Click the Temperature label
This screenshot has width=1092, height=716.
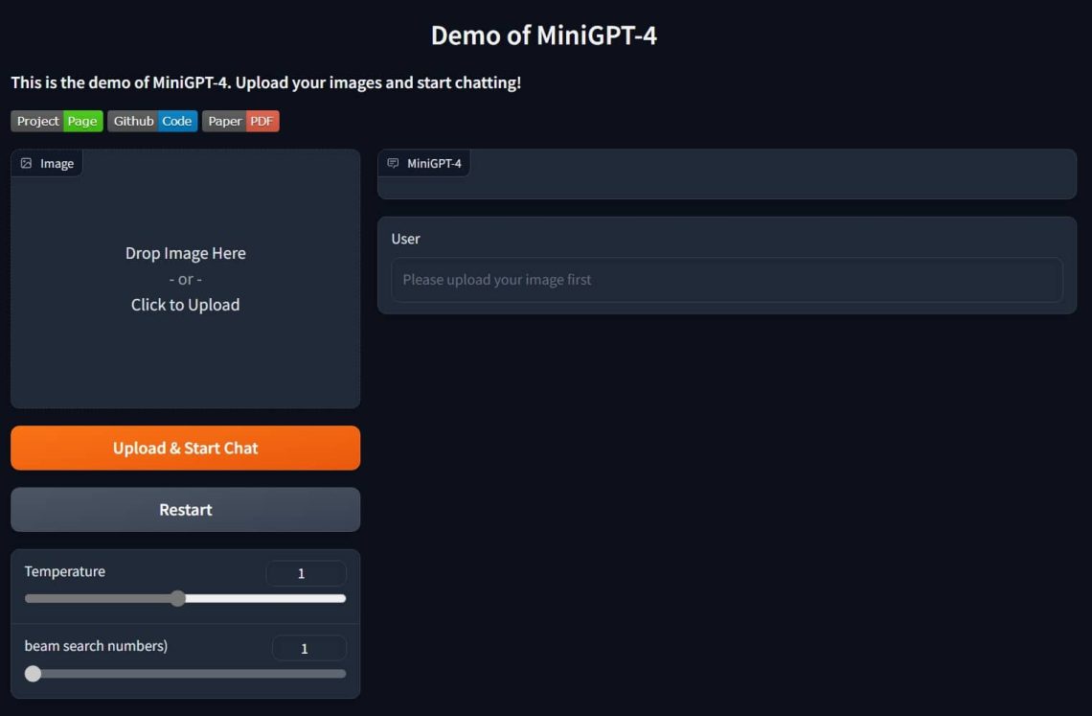click(64, 571)
